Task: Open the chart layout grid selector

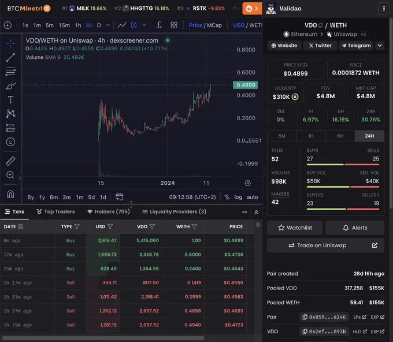Action: [x=174, y=25]
